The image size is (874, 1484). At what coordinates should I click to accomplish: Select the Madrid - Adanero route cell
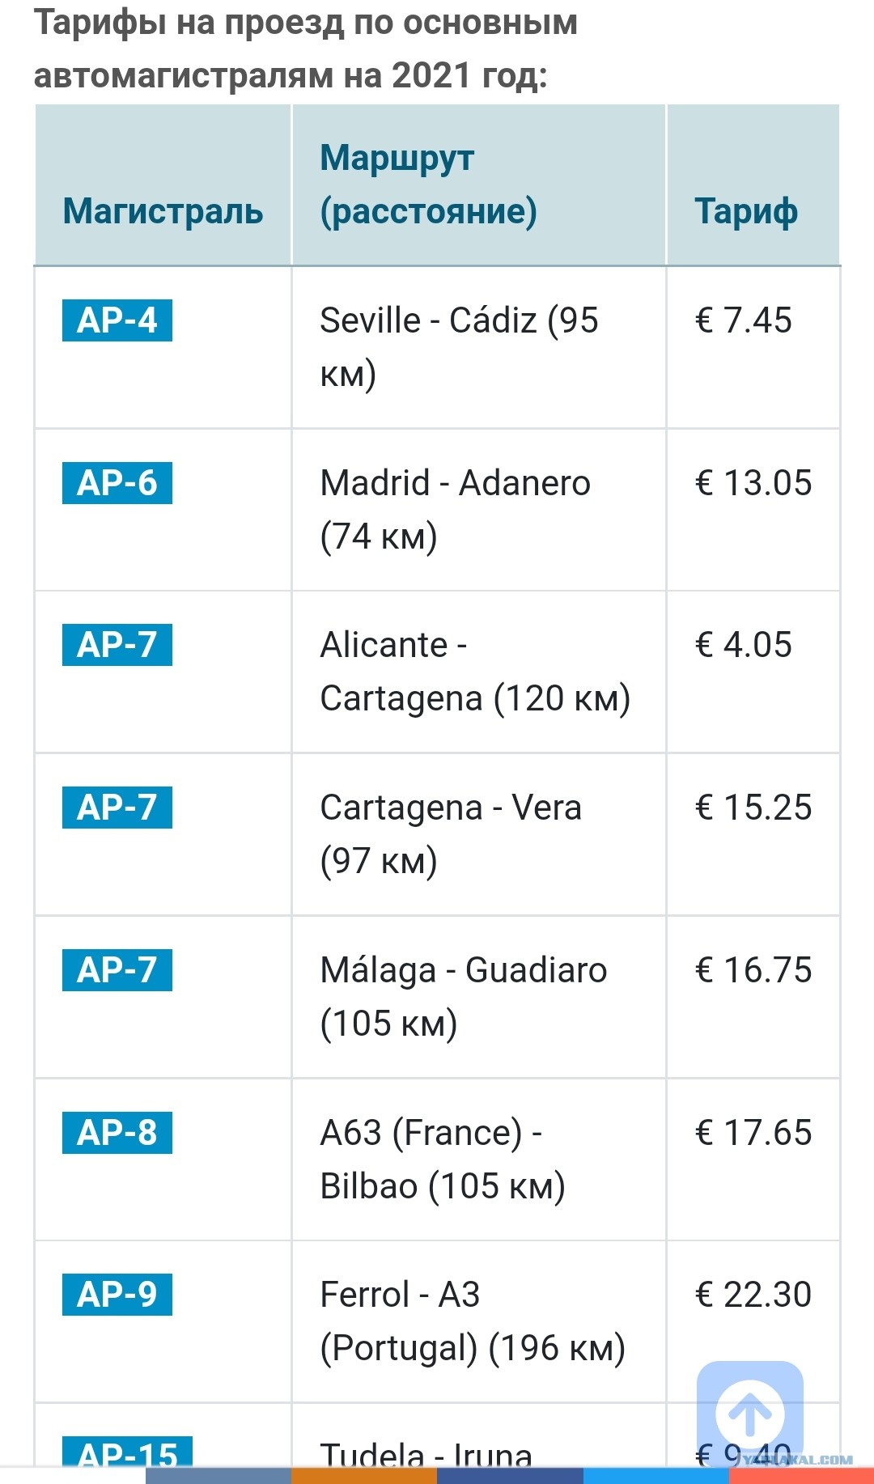[x=479, y=510]
